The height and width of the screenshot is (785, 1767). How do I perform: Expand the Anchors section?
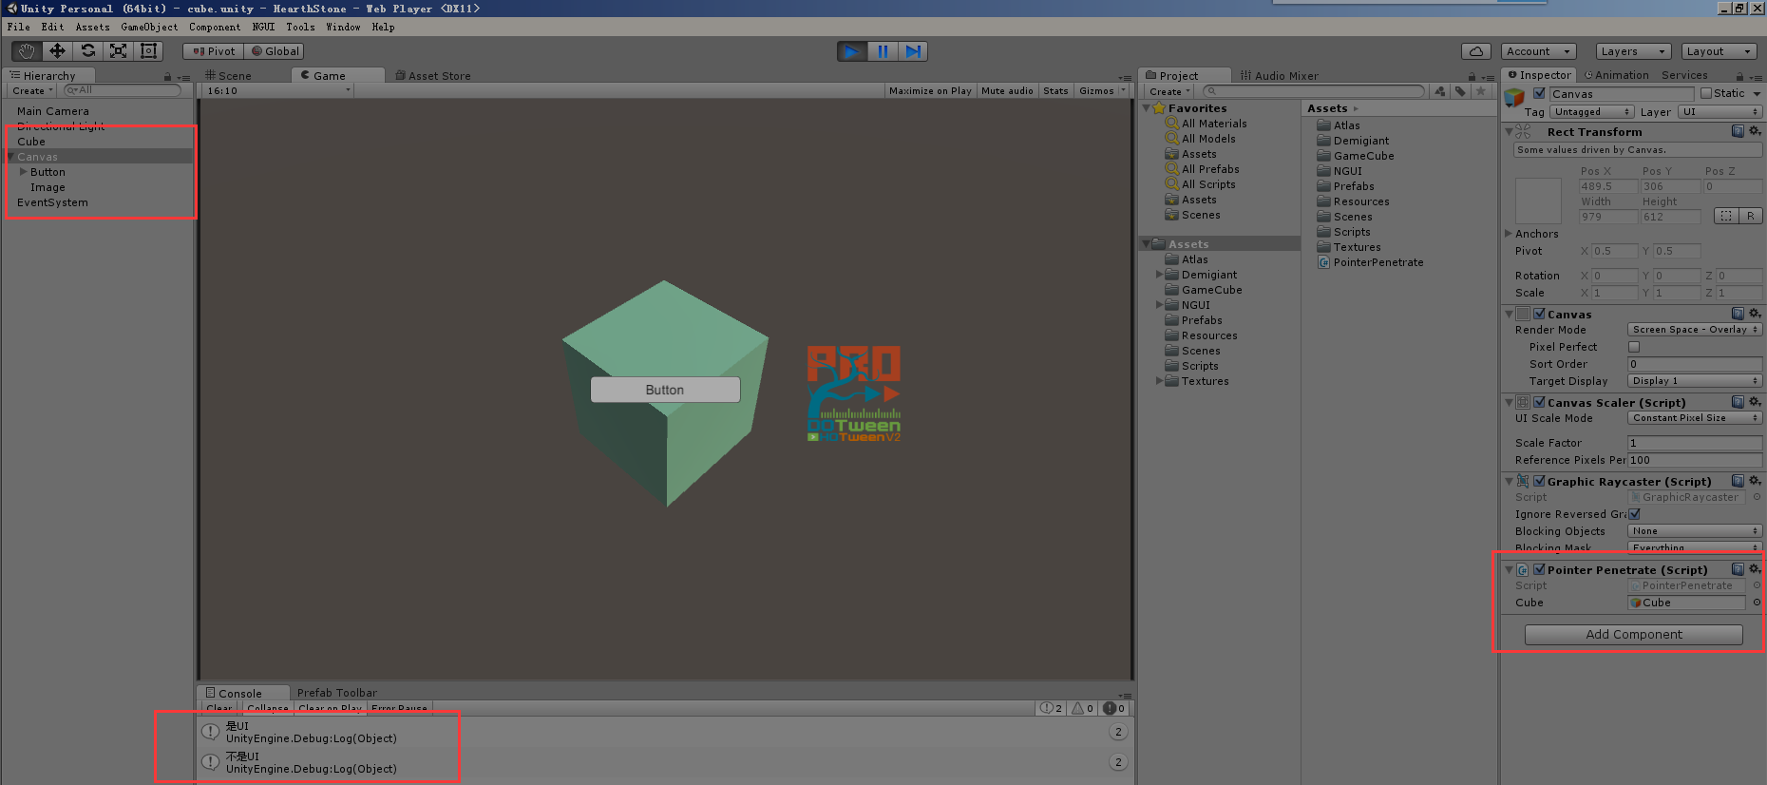[x=1509, y=234]
